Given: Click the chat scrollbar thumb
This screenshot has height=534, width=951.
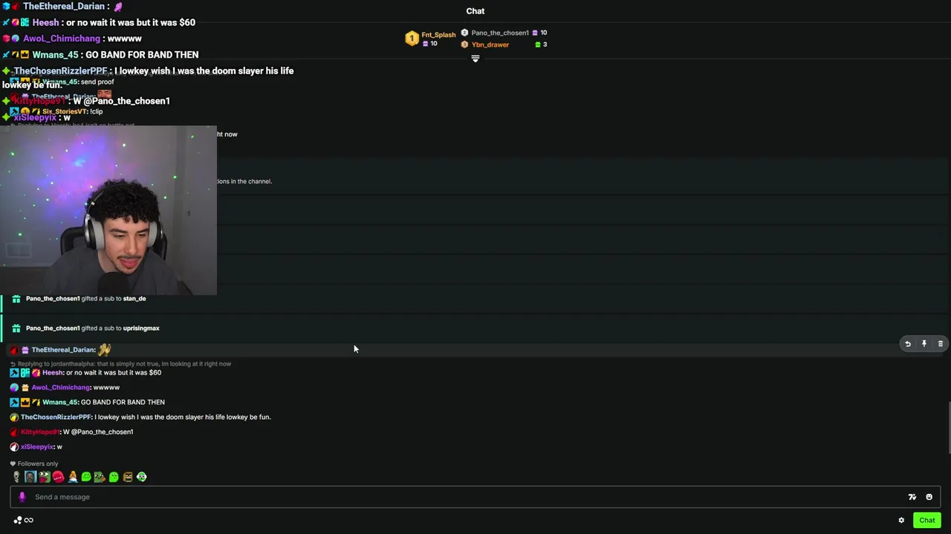Looking at the screenshot, I should tap(949, 427).
